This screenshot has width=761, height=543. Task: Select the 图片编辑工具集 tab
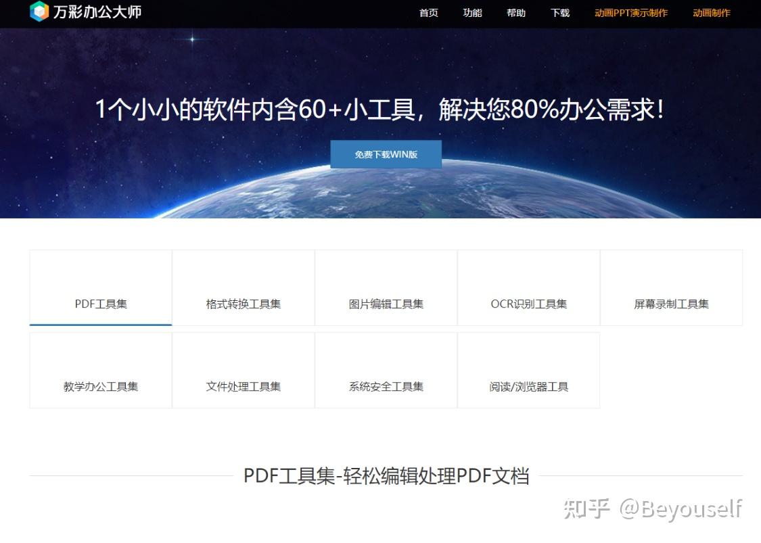386,288
